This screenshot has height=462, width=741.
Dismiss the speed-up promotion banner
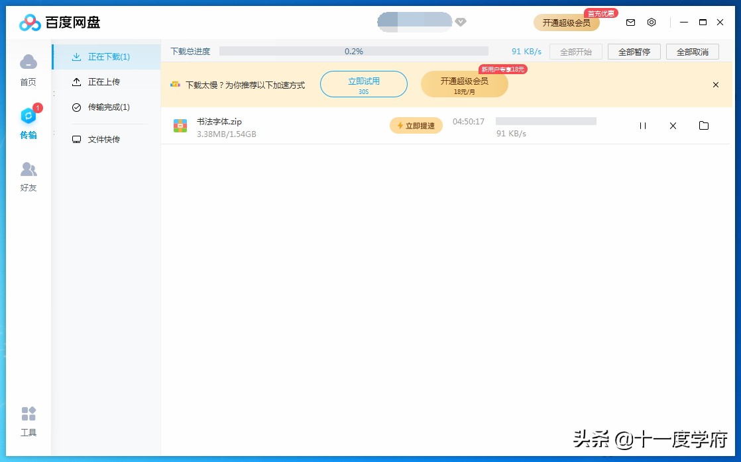715,85
